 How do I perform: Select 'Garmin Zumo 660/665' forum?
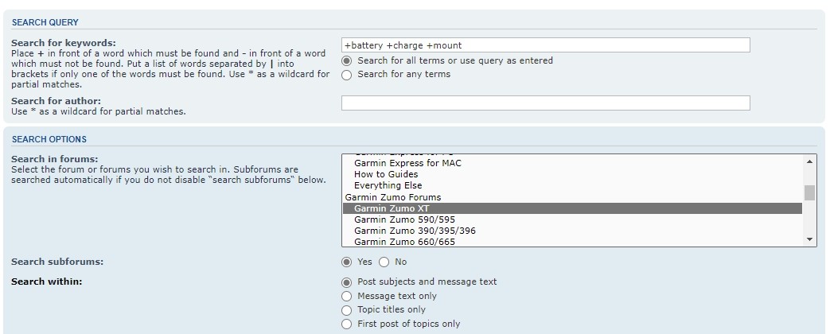572,242
